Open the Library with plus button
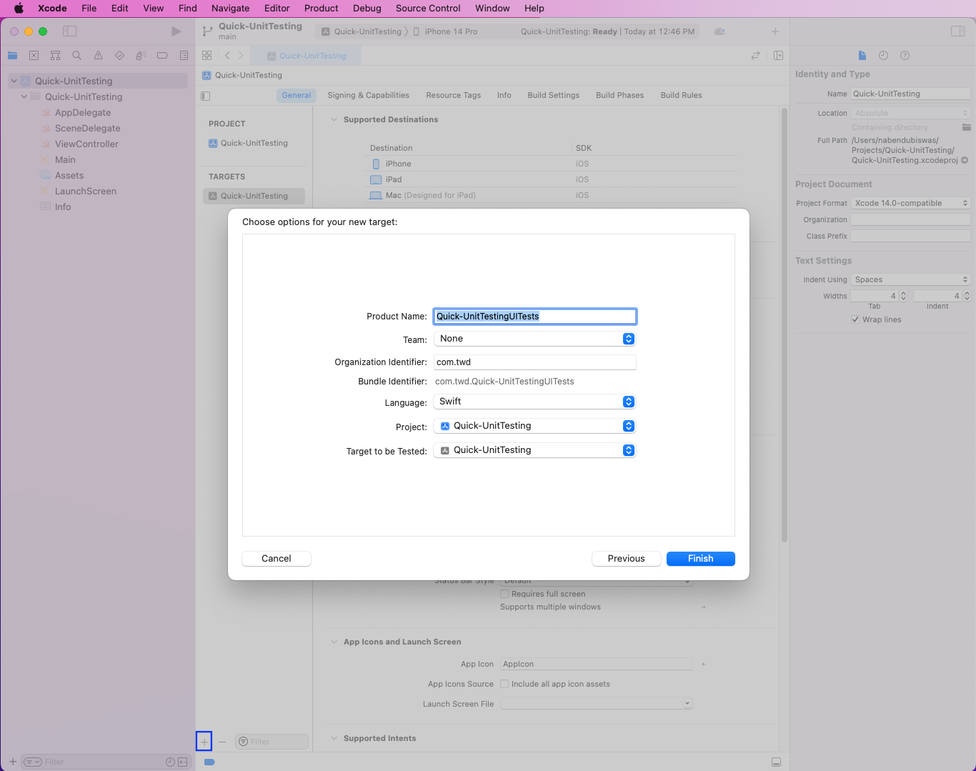The width and height of the screenshot is (976, 771). pyautogui.click(x=775, y=31)
